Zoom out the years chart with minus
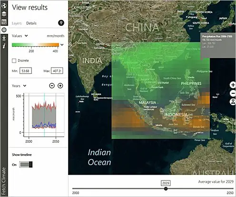The width and height of the screenshot is (236, 197). [52, 86]
